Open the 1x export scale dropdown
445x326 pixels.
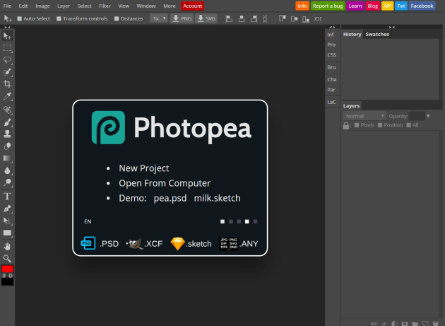[x=158, y=18]
